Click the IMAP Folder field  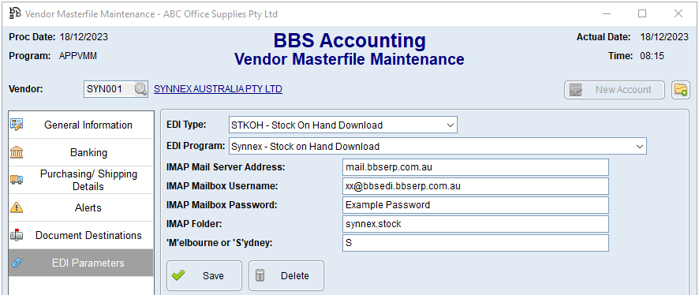click(x=476, y=224)
